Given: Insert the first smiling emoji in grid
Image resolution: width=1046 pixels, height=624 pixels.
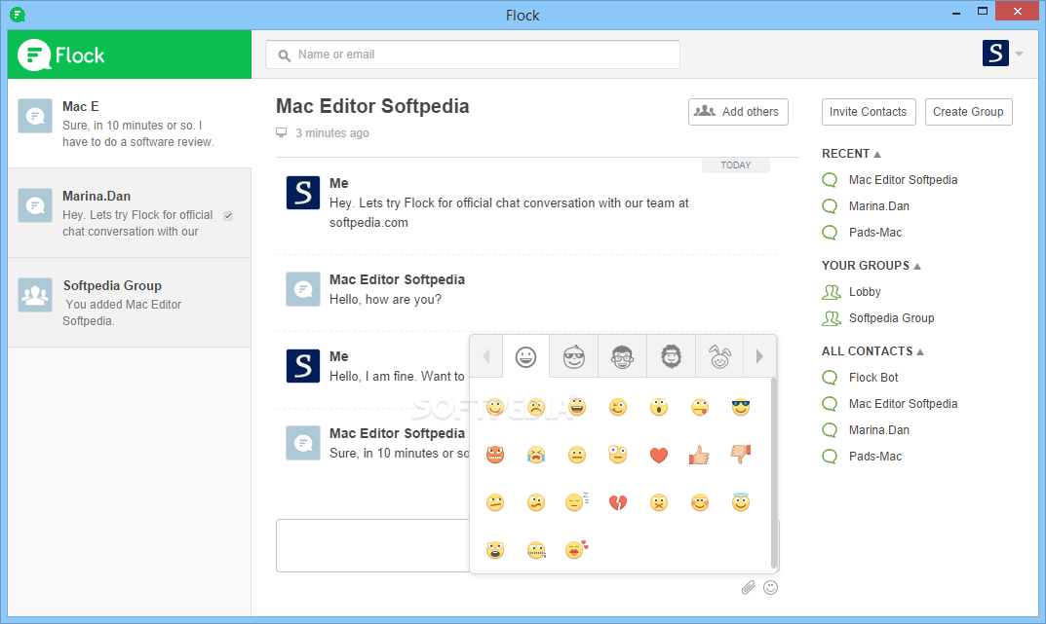Looking at the screenshot, I should tap(495, 407).
